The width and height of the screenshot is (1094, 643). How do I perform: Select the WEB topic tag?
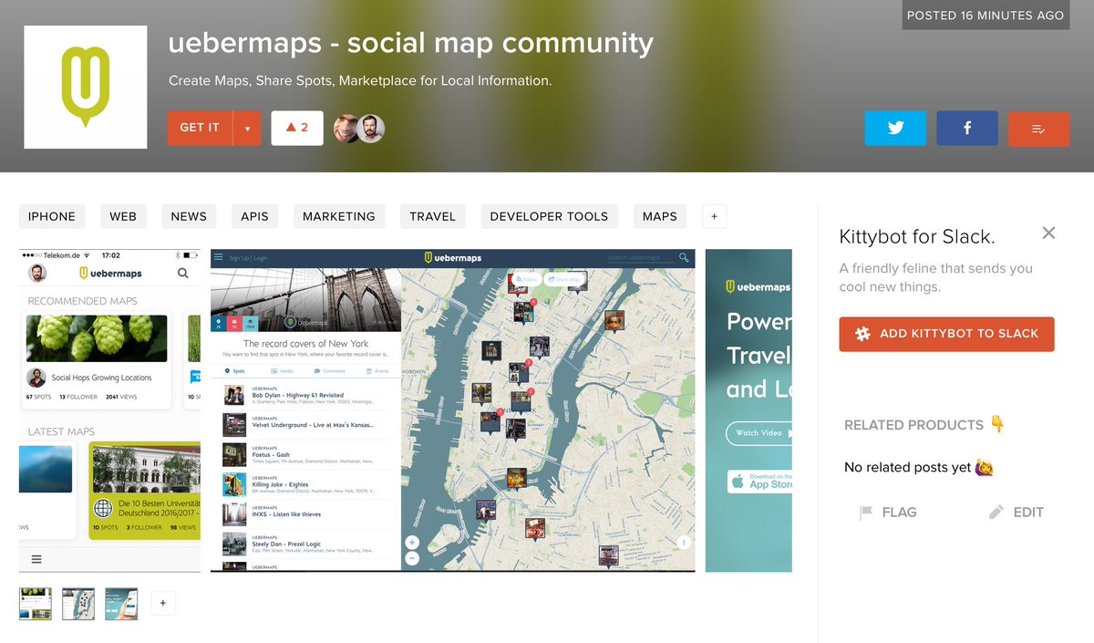123,216
